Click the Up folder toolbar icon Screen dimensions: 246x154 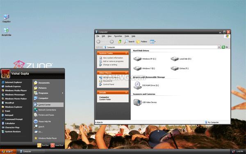120,41
